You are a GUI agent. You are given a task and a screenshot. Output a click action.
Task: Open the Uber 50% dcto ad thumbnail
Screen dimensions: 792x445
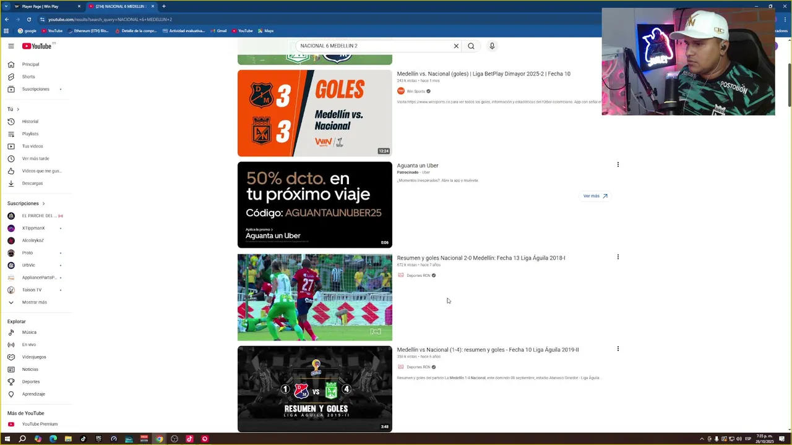click(x=314, y=205)
